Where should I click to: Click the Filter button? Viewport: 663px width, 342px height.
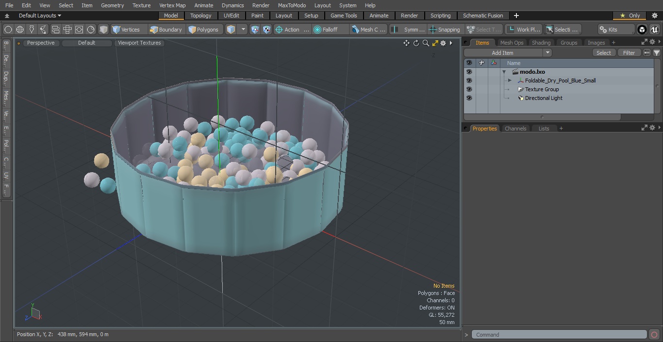629,53
